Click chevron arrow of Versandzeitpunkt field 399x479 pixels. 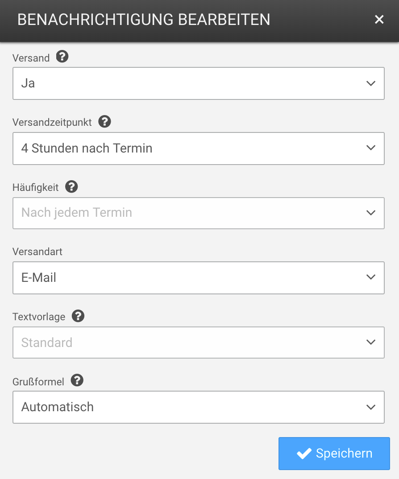click(x=370, y=148)
